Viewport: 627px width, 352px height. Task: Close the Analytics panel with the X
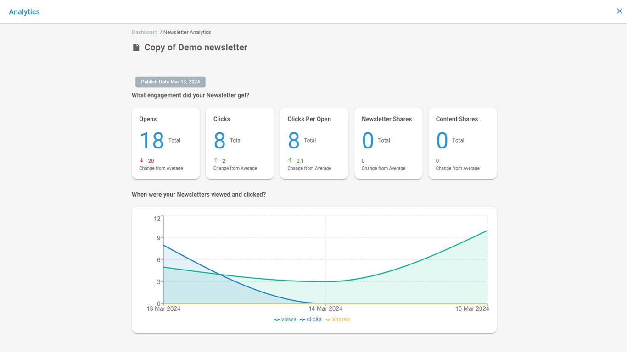619,11
